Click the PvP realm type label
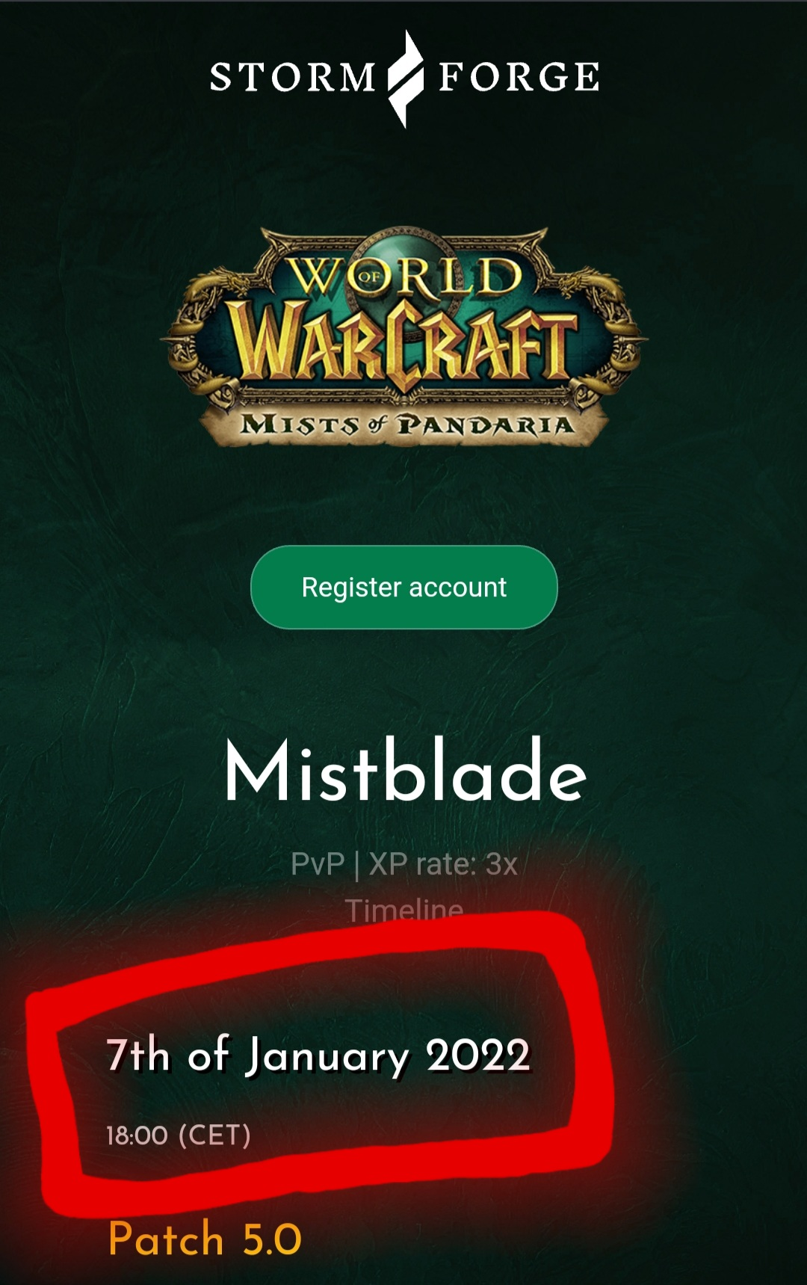The width and height of the screenshot is (807, 1285). tap(318, 864)
